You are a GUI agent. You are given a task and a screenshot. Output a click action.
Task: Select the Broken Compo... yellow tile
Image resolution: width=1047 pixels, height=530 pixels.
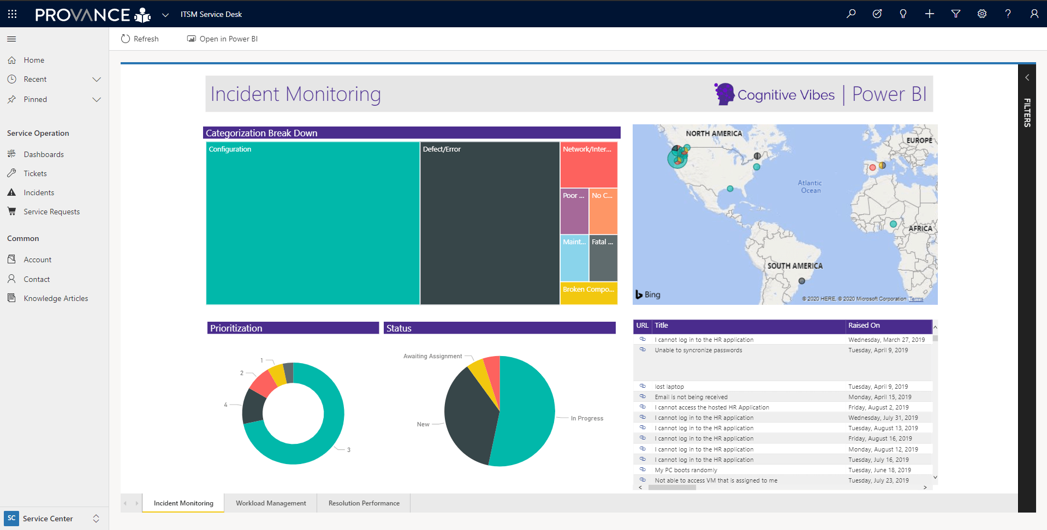point(588,293)
